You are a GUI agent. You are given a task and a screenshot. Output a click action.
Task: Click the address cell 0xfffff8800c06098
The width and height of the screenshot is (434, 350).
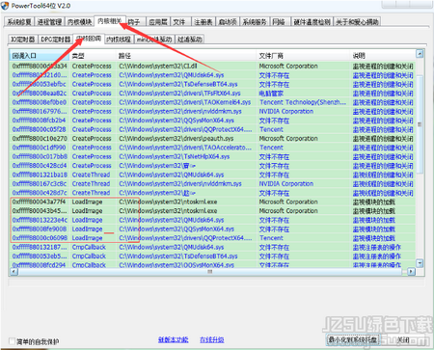[x=40, y=238]
